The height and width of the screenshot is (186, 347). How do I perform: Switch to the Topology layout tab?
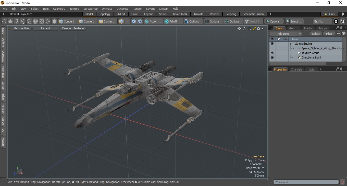[105, 14]
